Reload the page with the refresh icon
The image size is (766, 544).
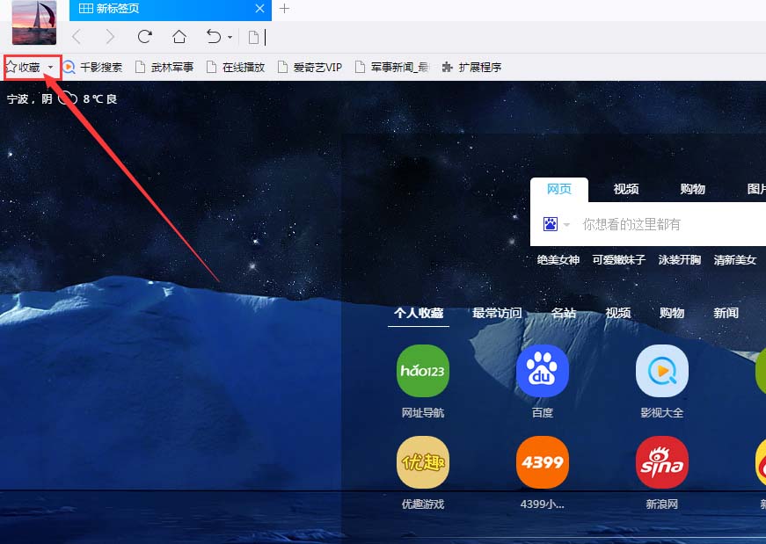[144, 37]
